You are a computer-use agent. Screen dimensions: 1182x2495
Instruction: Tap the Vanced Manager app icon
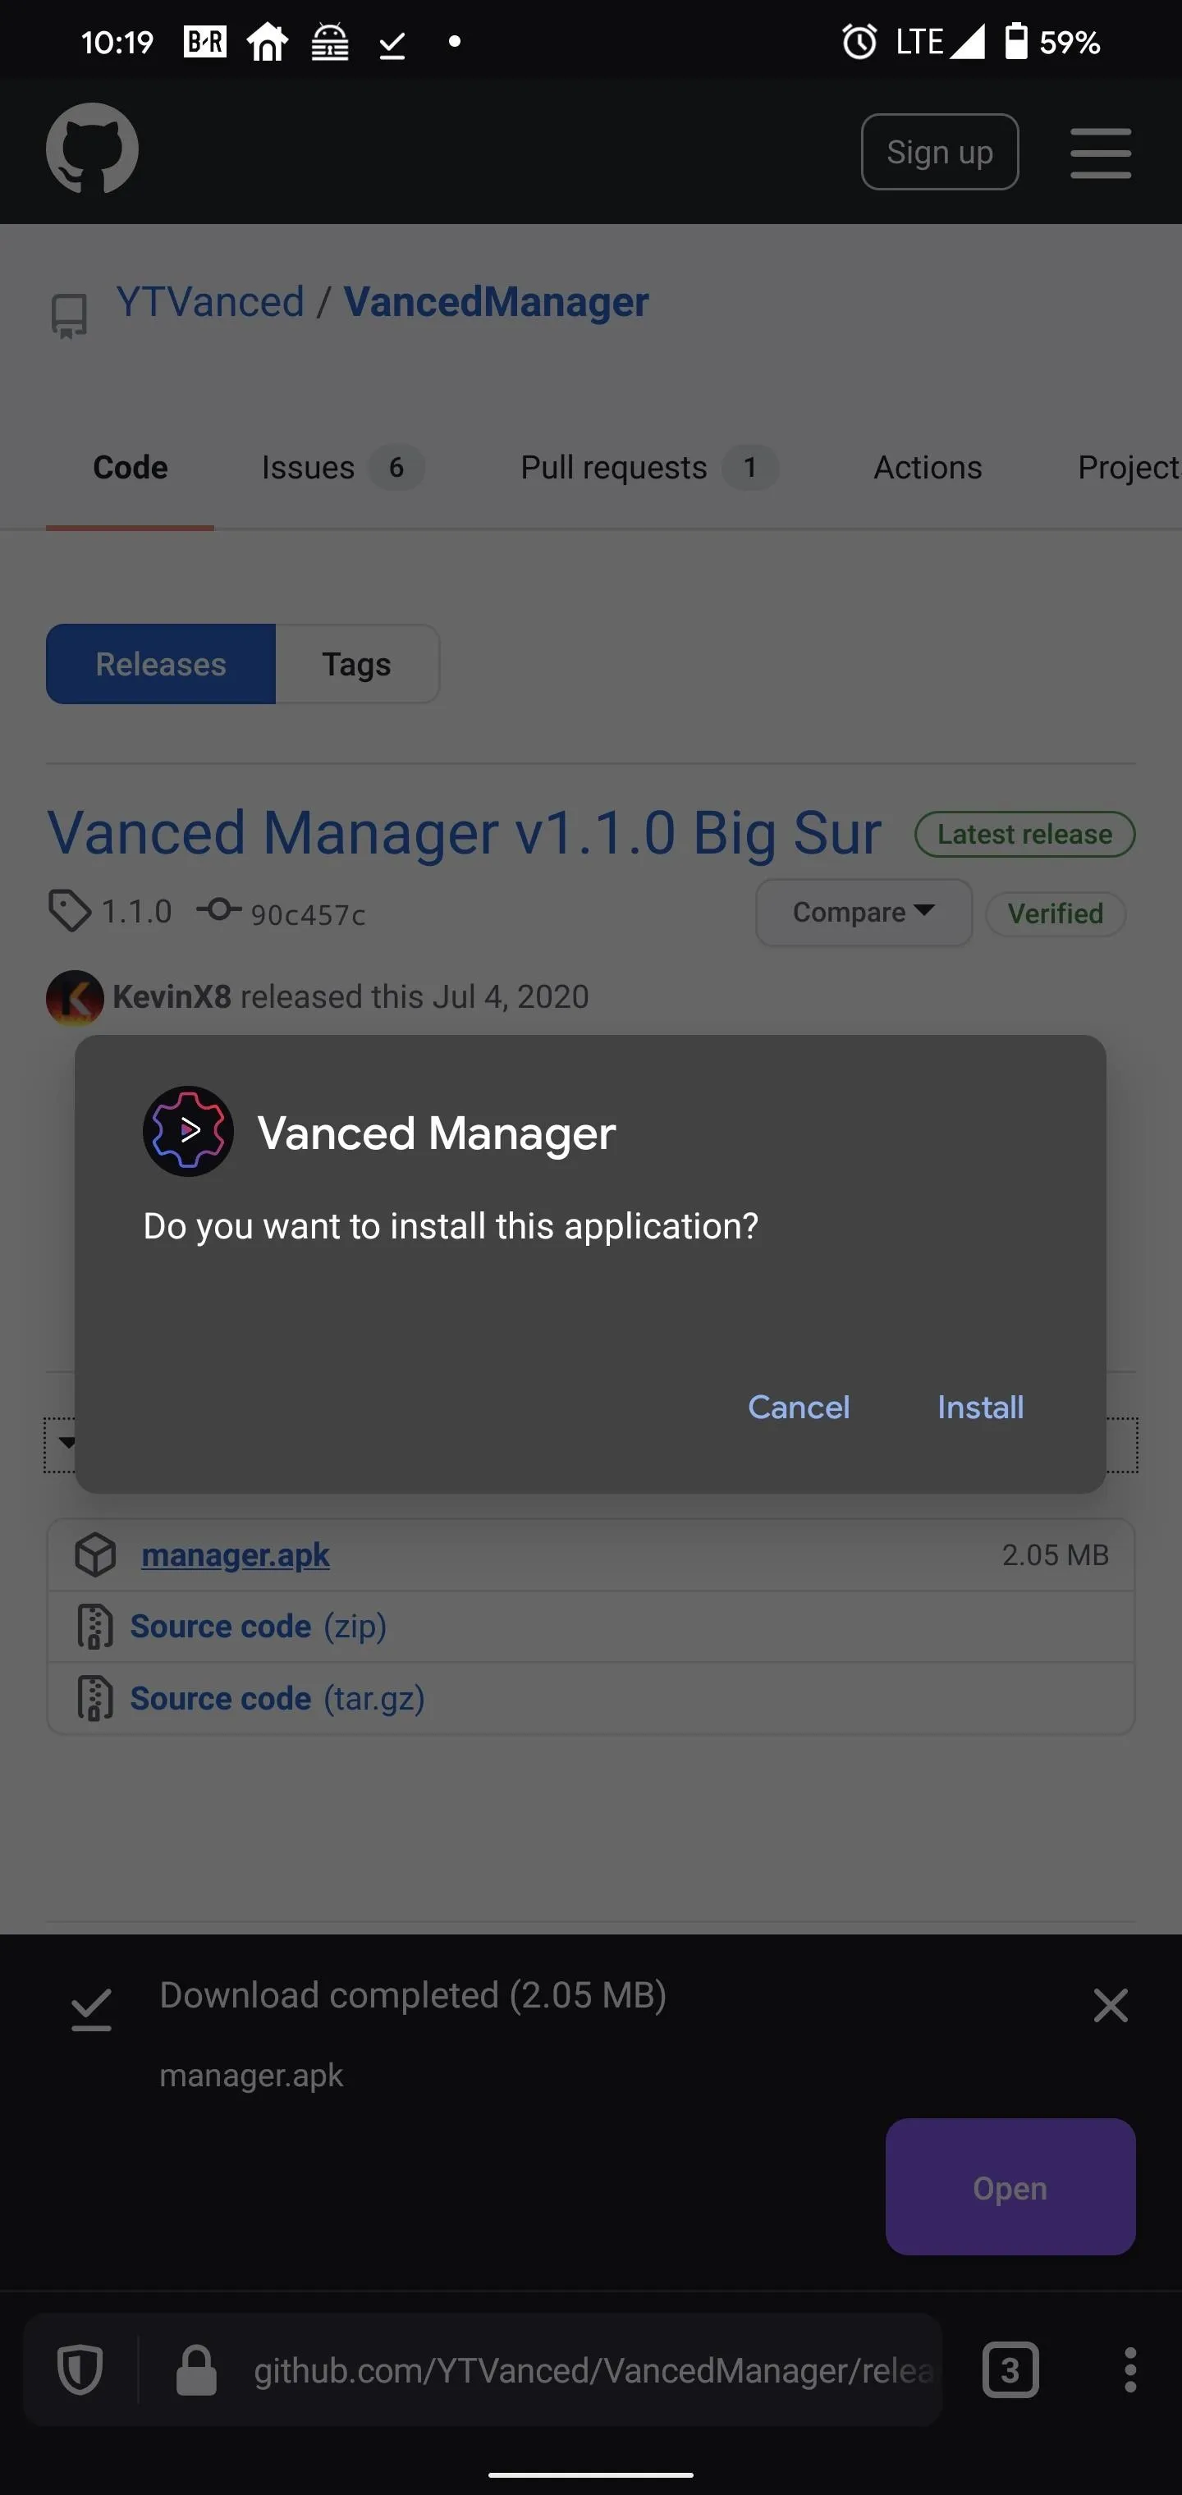click(x=188, y=1131)
